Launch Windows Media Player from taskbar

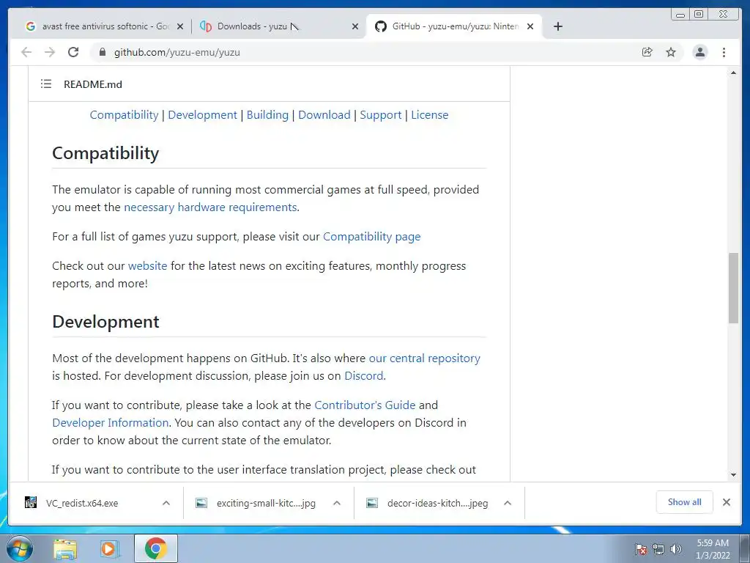(109, 549)
